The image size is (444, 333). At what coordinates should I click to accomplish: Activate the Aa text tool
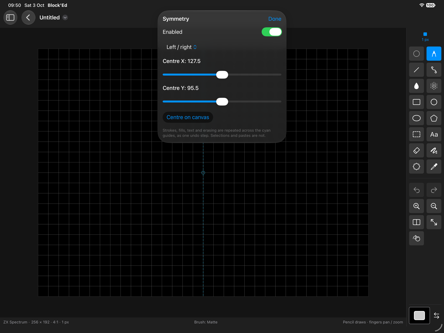(x=434, y=134)
